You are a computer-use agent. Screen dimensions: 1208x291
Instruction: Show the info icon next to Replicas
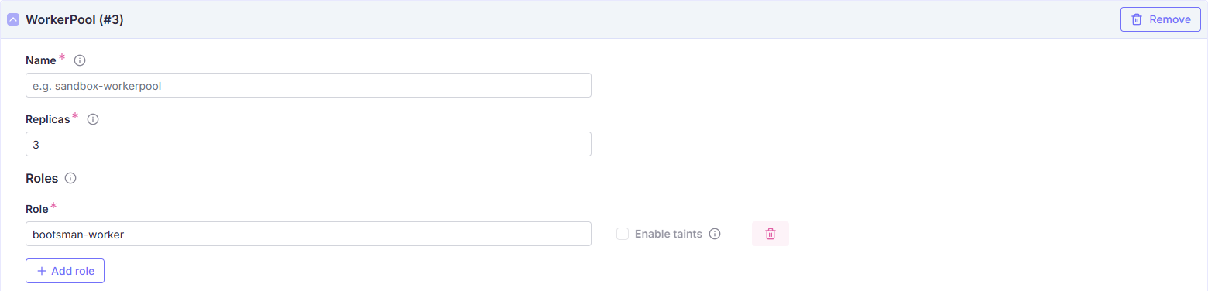coord(93,119)
